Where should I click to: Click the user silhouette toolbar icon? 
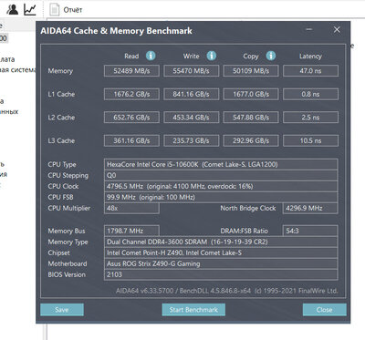13,9
